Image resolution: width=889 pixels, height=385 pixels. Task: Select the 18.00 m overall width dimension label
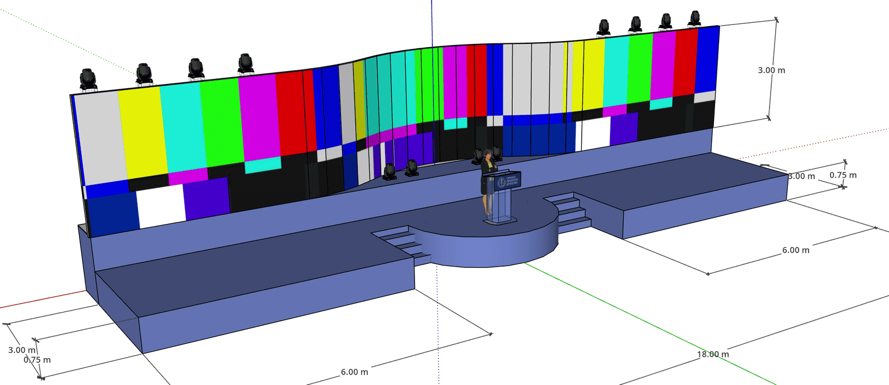tap(713, 354)
